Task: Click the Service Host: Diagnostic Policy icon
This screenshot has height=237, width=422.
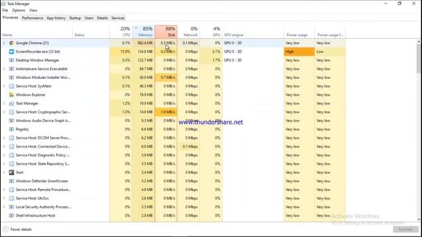Action: (11, 155)
